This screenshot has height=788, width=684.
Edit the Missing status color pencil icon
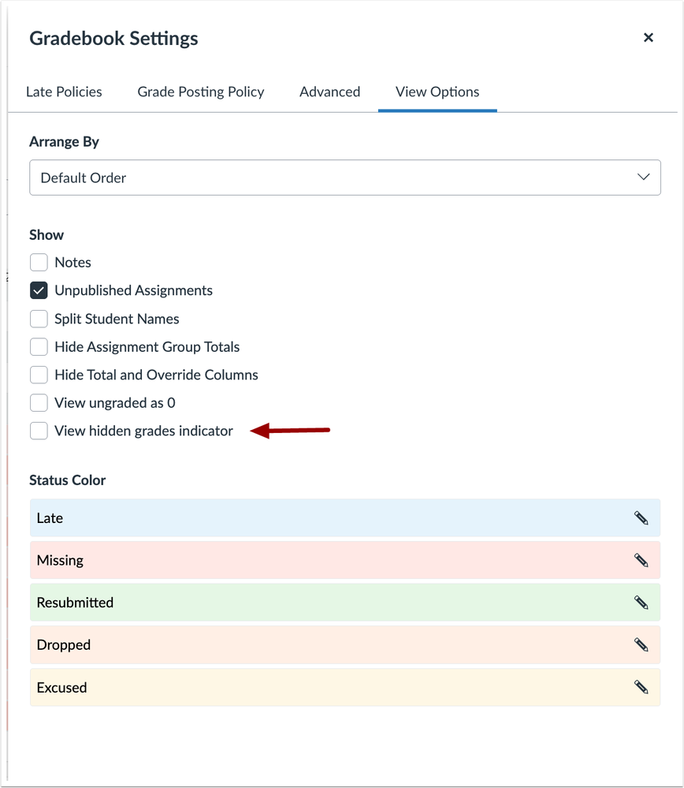point(641,560)
